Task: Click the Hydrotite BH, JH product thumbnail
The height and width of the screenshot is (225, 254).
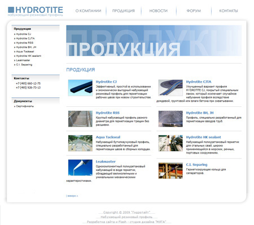Action: pyautogui.click(x=170, y=119)
